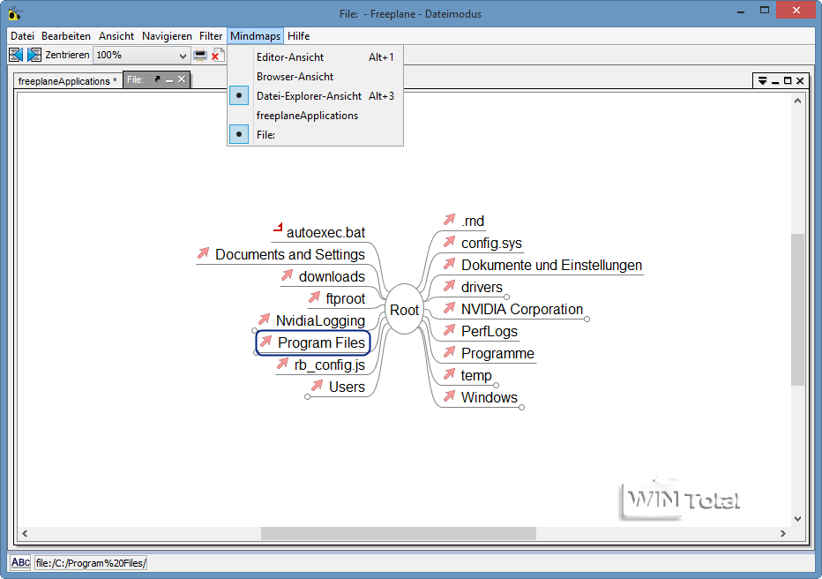
Task: Click link arrow icon beside NVIDIA Corporation
Action: (x=449, y=308)
